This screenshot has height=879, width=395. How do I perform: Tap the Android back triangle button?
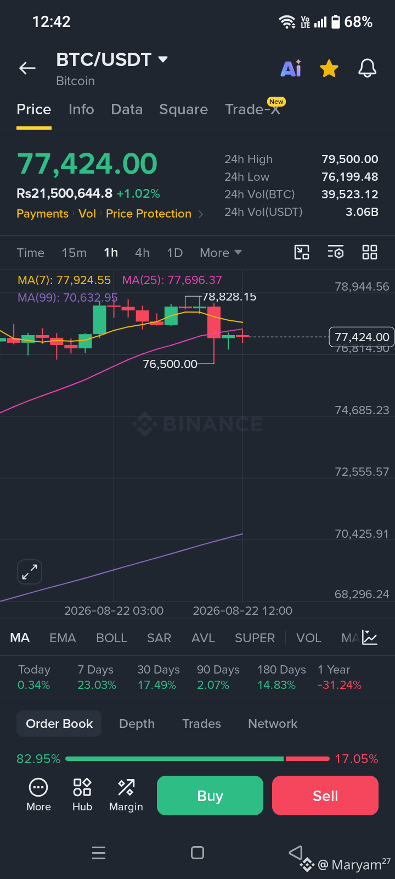[296, 853]
